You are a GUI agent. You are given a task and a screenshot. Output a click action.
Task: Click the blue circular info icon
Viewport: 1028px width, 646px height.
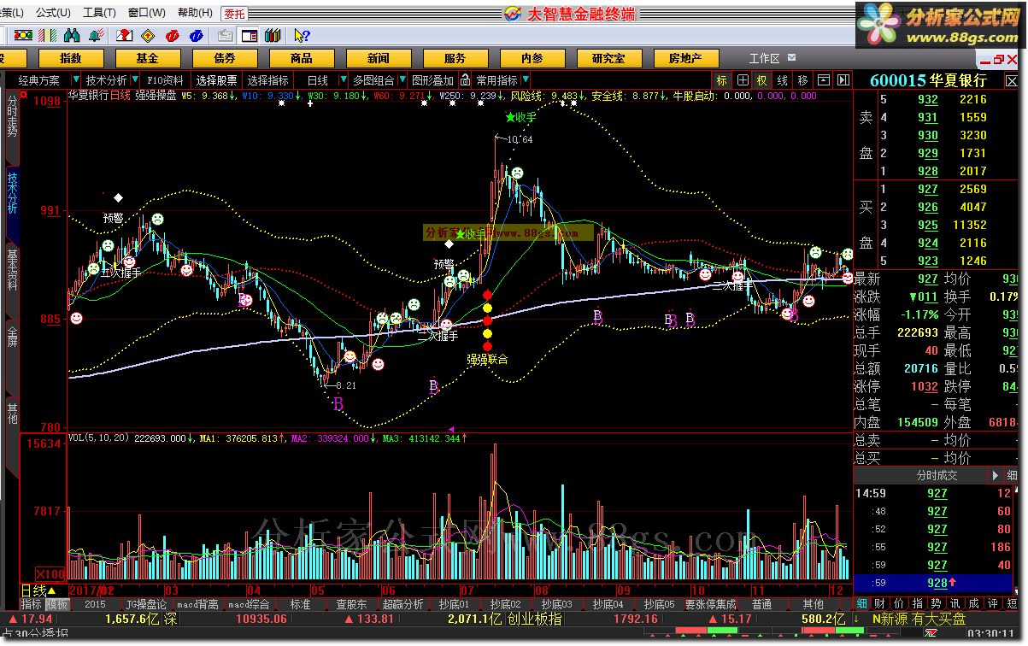197,35
